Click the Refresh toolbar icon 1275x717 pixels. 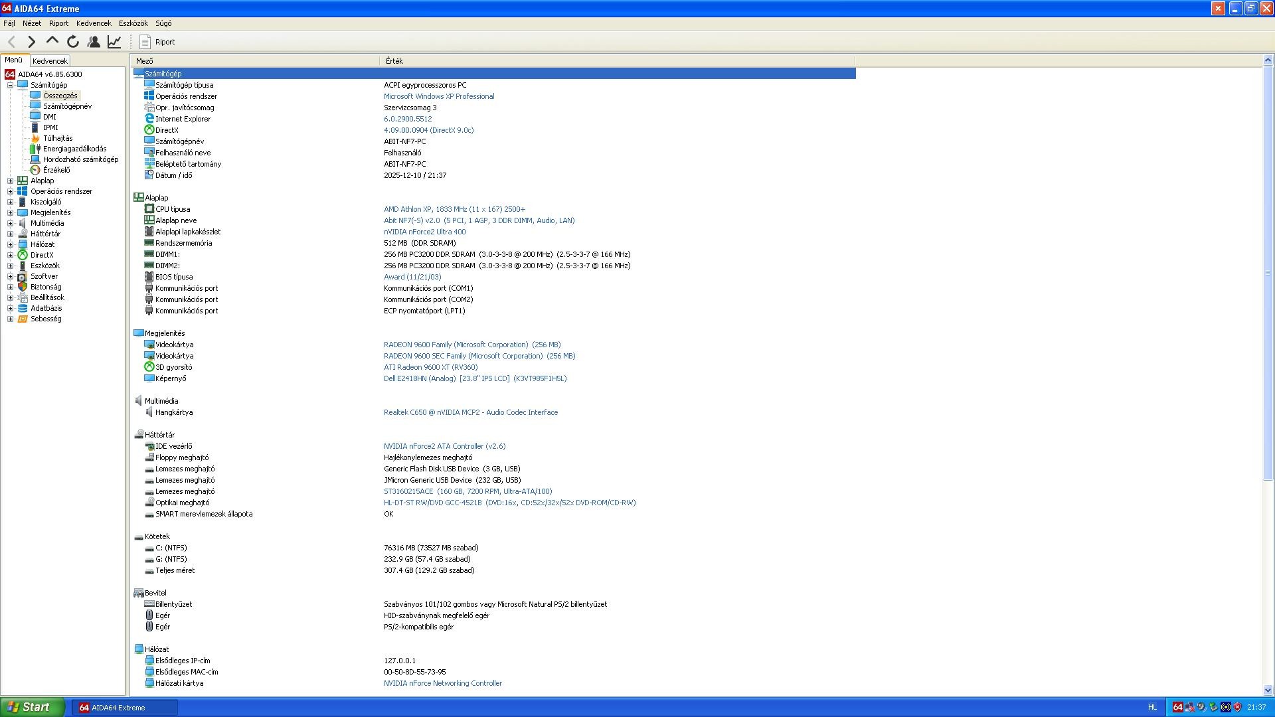(73, 42)
